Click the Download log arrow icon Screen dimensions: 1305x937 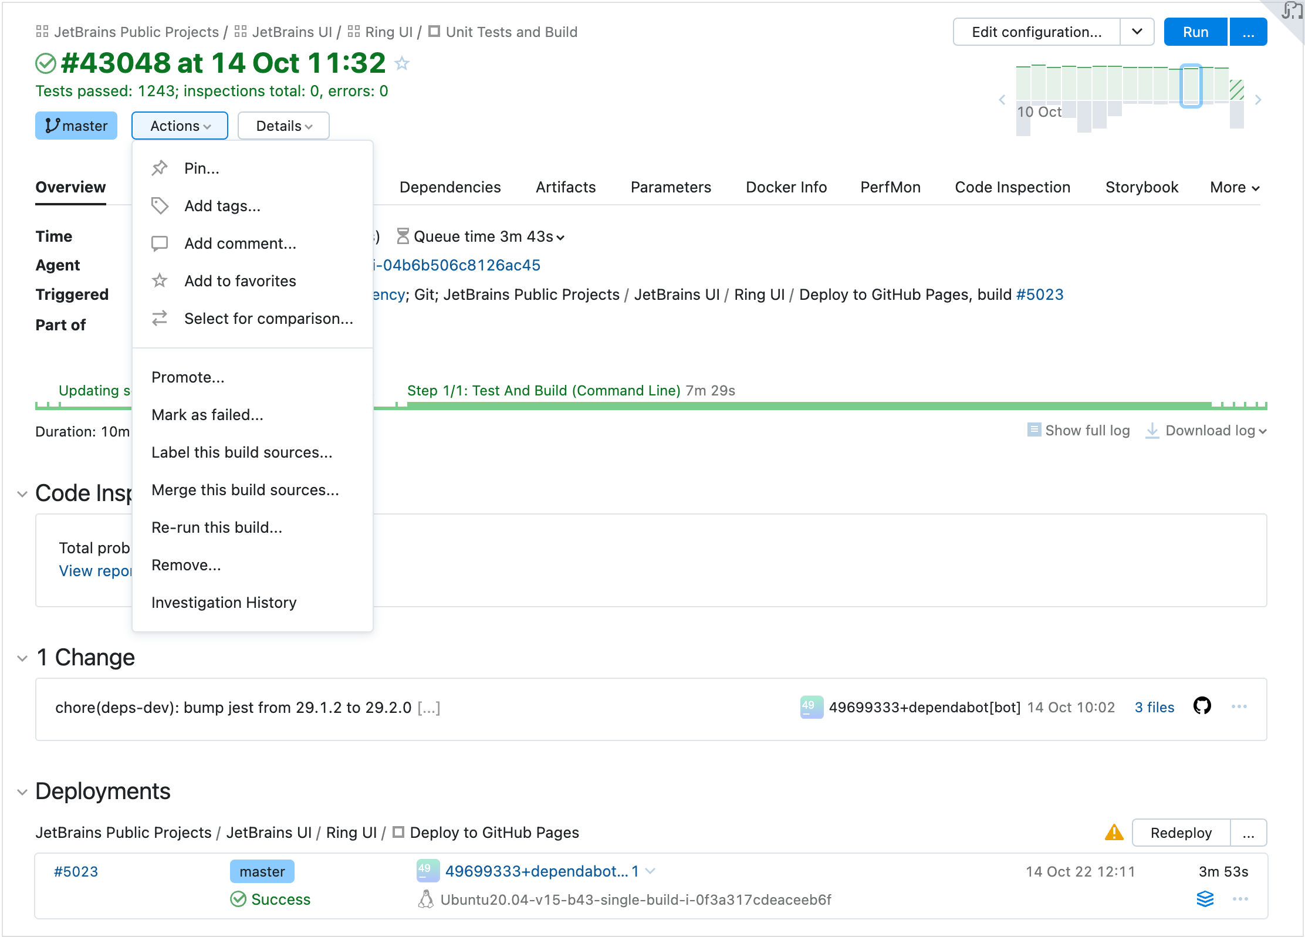pos(1152,431)
